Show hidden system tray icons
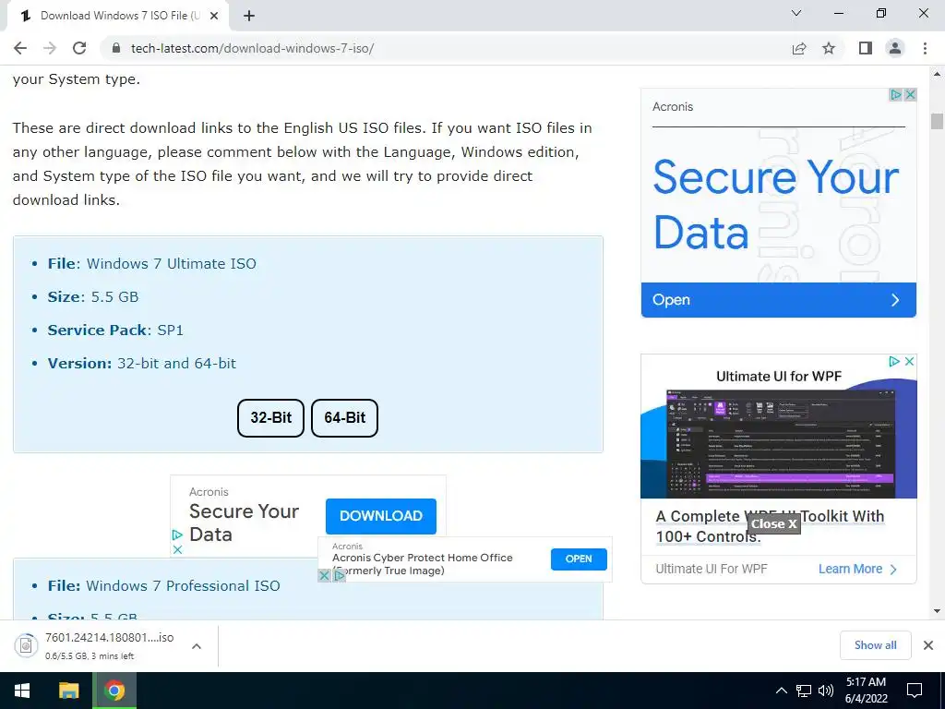Screen dimensions: 945x709 tap(781, 691)
